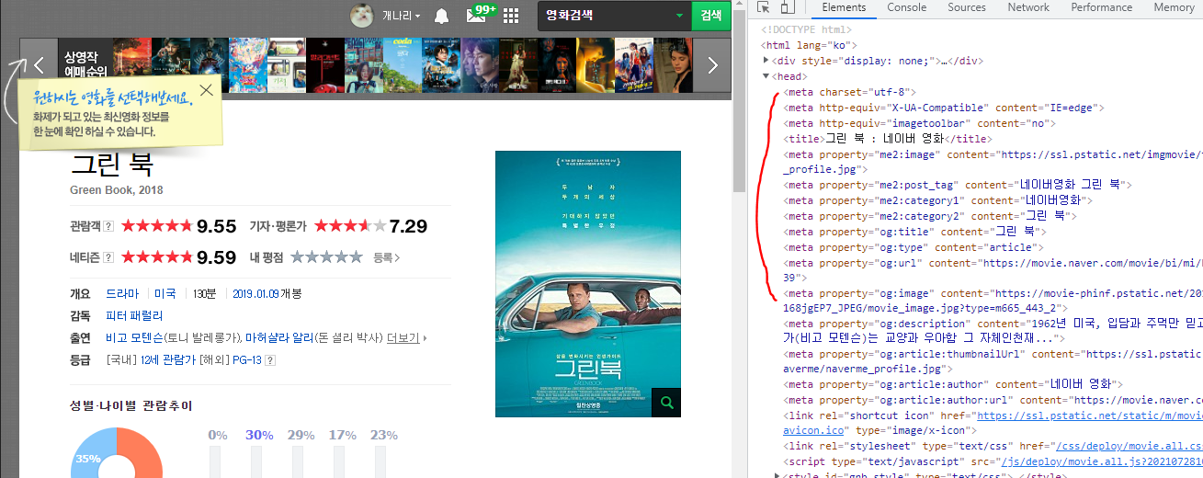Click the cat profile avatar
The height and width of the screenshot is (478, 1203).
pyautogui.click(x=363, y=16)
